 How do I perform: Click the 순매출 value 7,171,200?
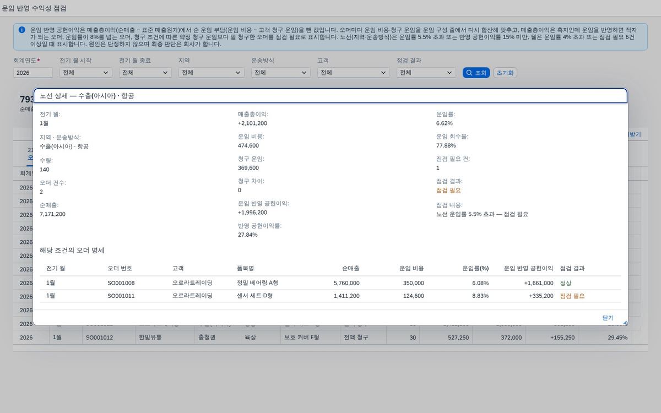click(x=52, y=214)
